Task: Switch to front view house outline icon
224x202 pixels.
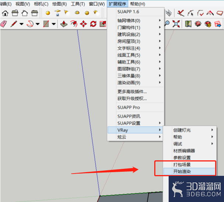Action: 25,13
